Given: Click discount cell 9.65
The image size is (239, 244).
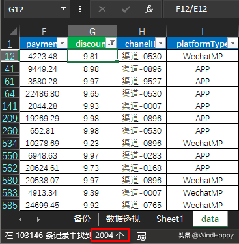Looking at the screenshot, I should (92, 93).
